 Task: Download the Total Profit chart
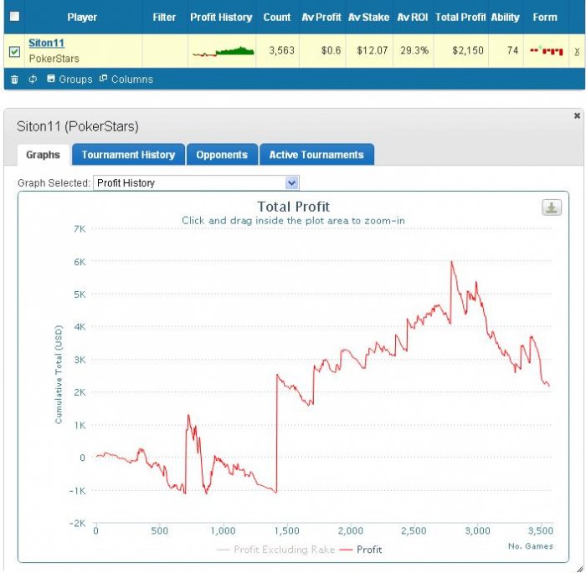pos(551,207)
